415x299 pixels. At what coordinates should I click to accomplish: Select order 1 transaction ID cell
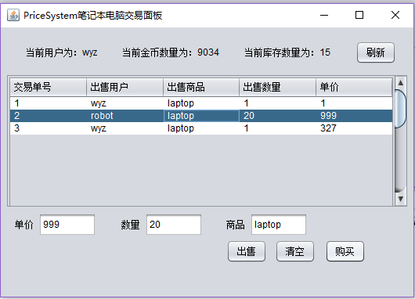pyautogui.click(x=49, y=103)
